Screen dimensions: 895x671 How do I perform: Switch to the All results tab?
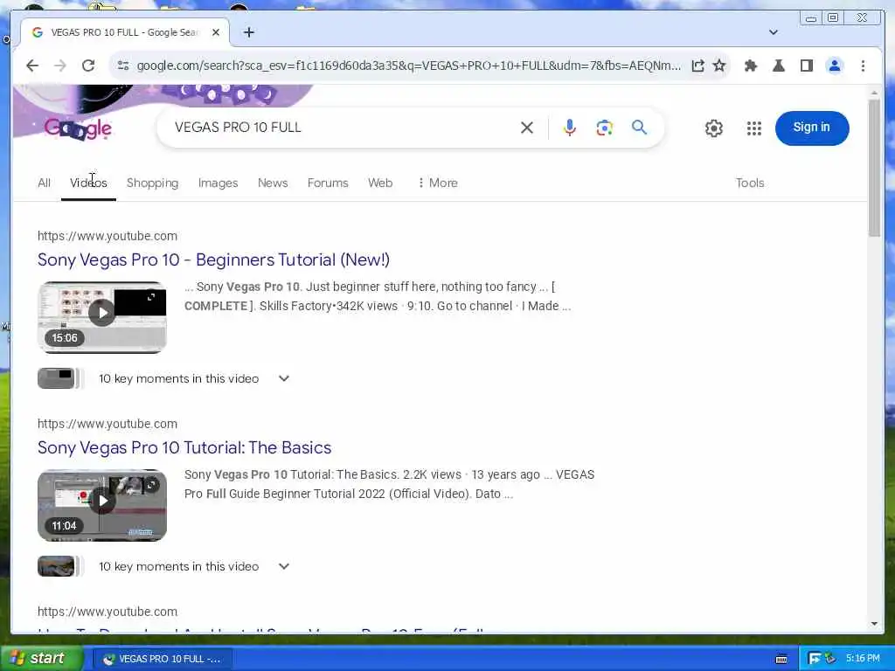pyautogui.click(x=44, y=183)
